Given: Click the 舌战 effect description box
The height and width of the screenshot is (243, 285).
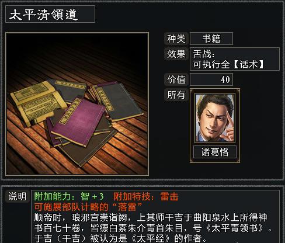Looking at the screenshot, I should [x=235, y=59].
